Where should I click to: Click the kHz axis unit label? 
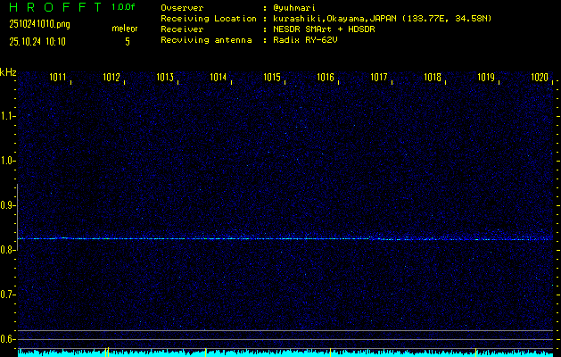point(8,72)
